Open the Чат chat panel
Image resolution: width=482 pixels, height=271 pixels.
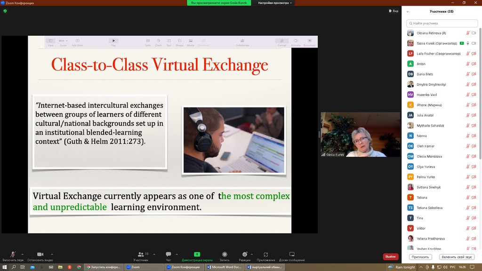coord(168,256)
